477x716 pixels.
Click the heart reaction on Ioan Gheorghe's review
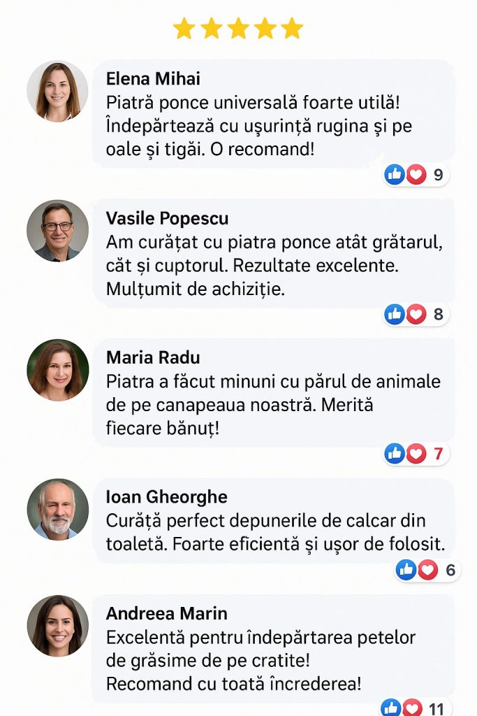click(427, 570)
